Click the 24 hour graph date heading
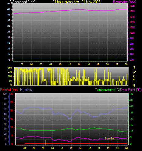The height and width of the screenshot is (151, 142). pos(76,2)
